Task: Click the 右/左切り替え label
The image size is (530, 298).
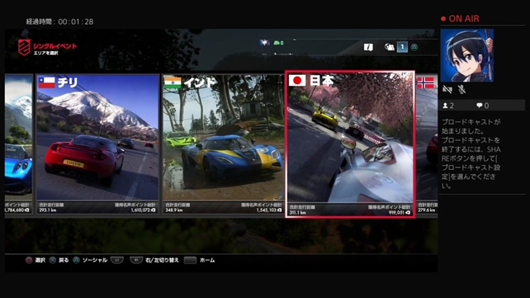Action: click(162, 260)
